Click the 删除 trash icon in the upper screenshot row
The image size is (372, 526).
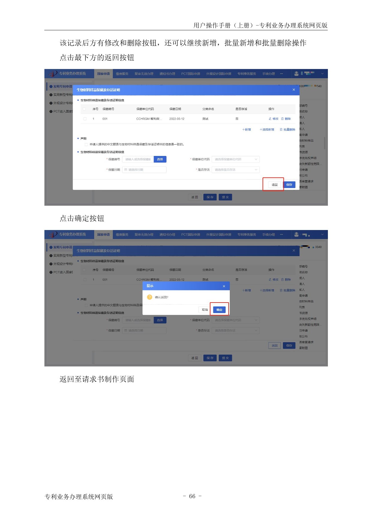282,119
